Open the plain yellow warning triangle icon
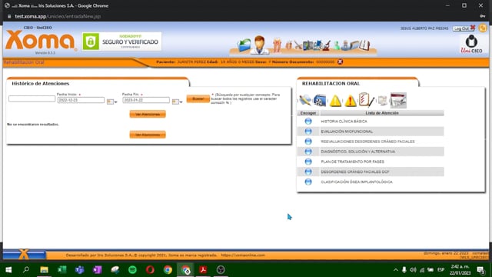 335,101
